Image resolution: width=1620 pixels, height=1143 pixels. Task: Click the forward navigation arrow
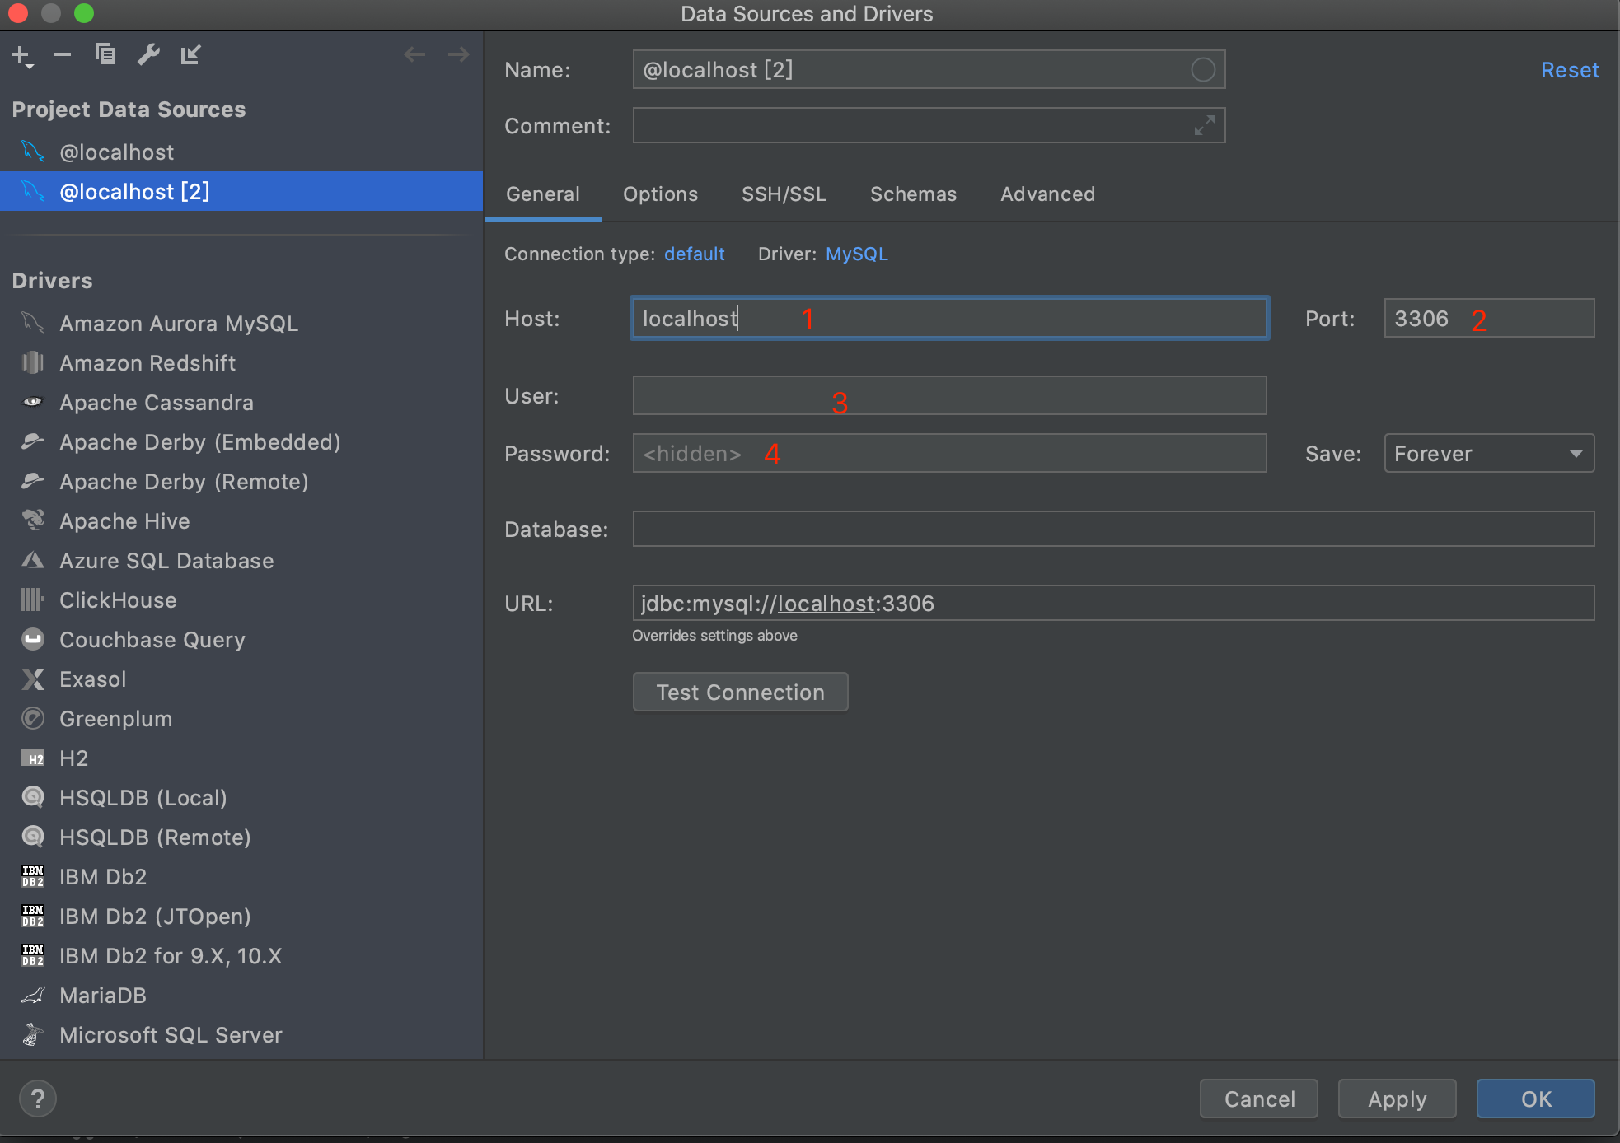pyautogui.click(x=458, y=55)
